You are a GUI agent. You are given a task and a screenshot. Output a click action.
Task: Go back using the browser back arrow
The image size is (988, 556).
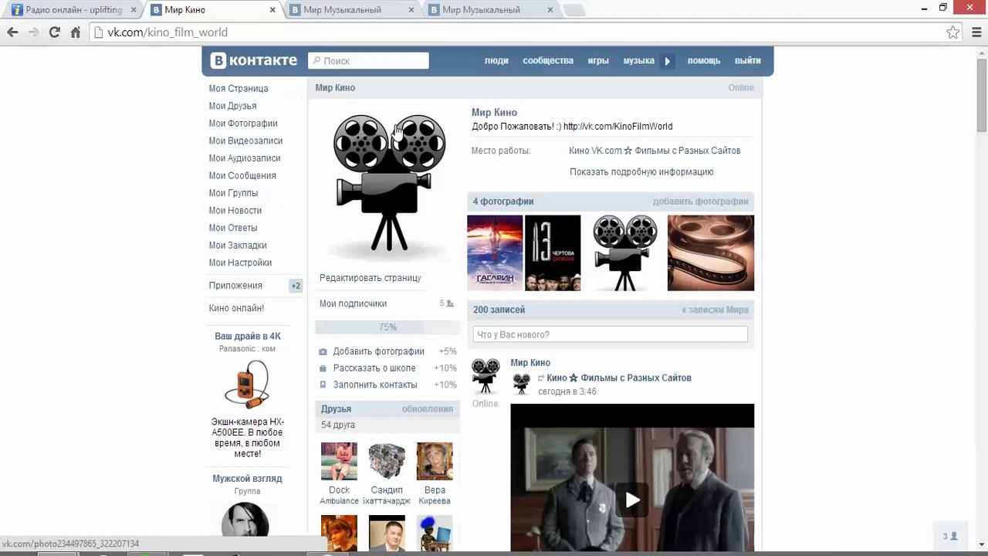pyautogui.click(x=12, y=32)
